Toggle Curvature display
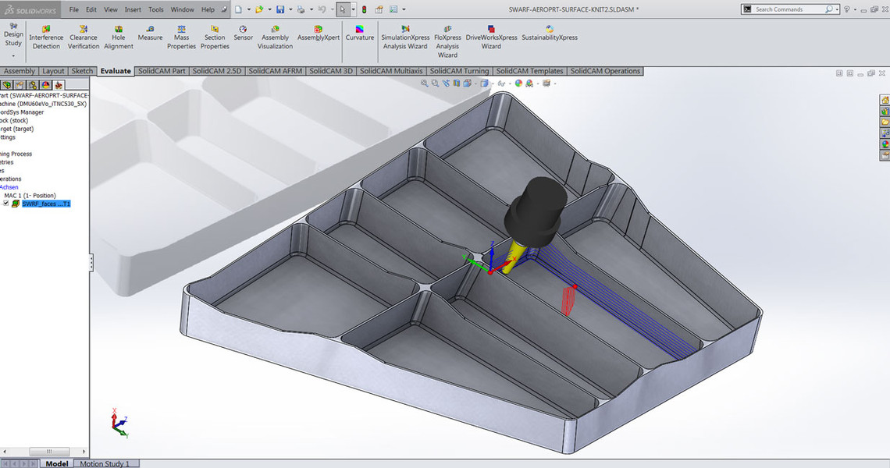The image size is (890, 468). point(360,33)
